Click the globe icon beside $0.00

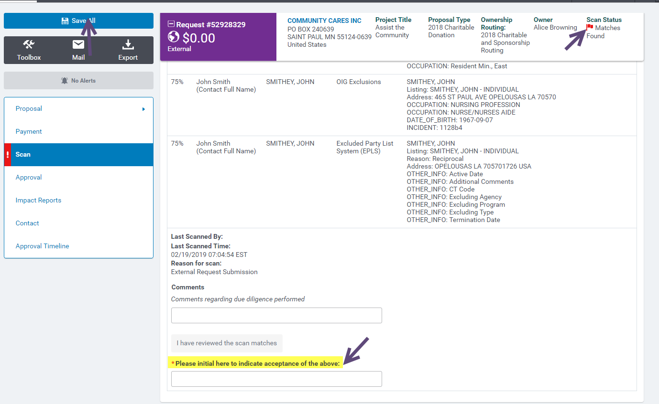coord(174,37)
